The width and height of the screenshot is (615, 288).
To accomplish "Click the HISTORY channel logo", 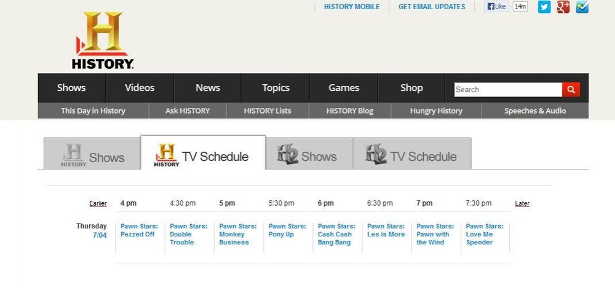I will pyautogui.click(x=103, y=41).
